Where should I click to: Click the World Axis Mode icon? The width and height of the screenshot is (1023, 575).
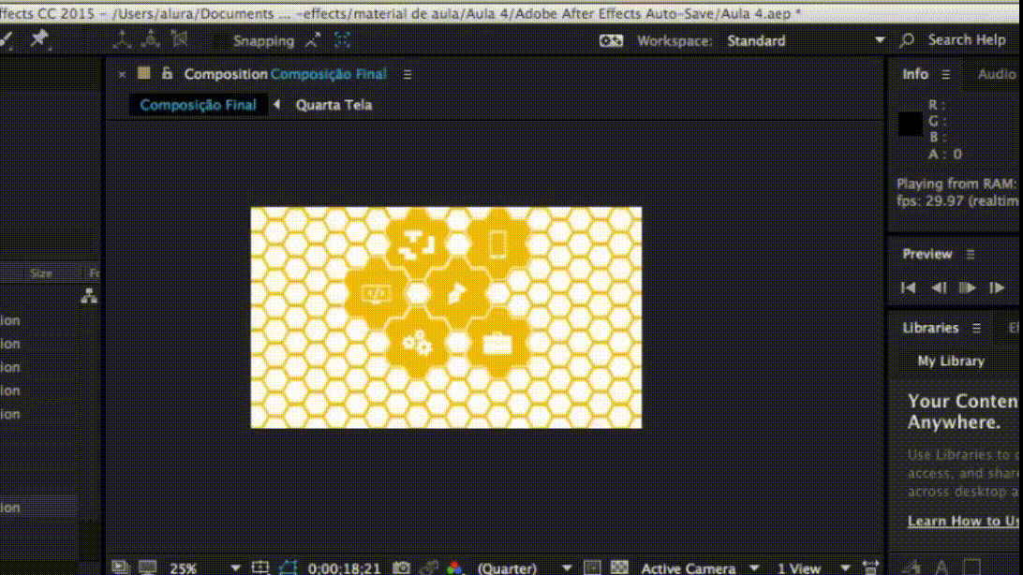pyautogui.click(x=151, y=39)
